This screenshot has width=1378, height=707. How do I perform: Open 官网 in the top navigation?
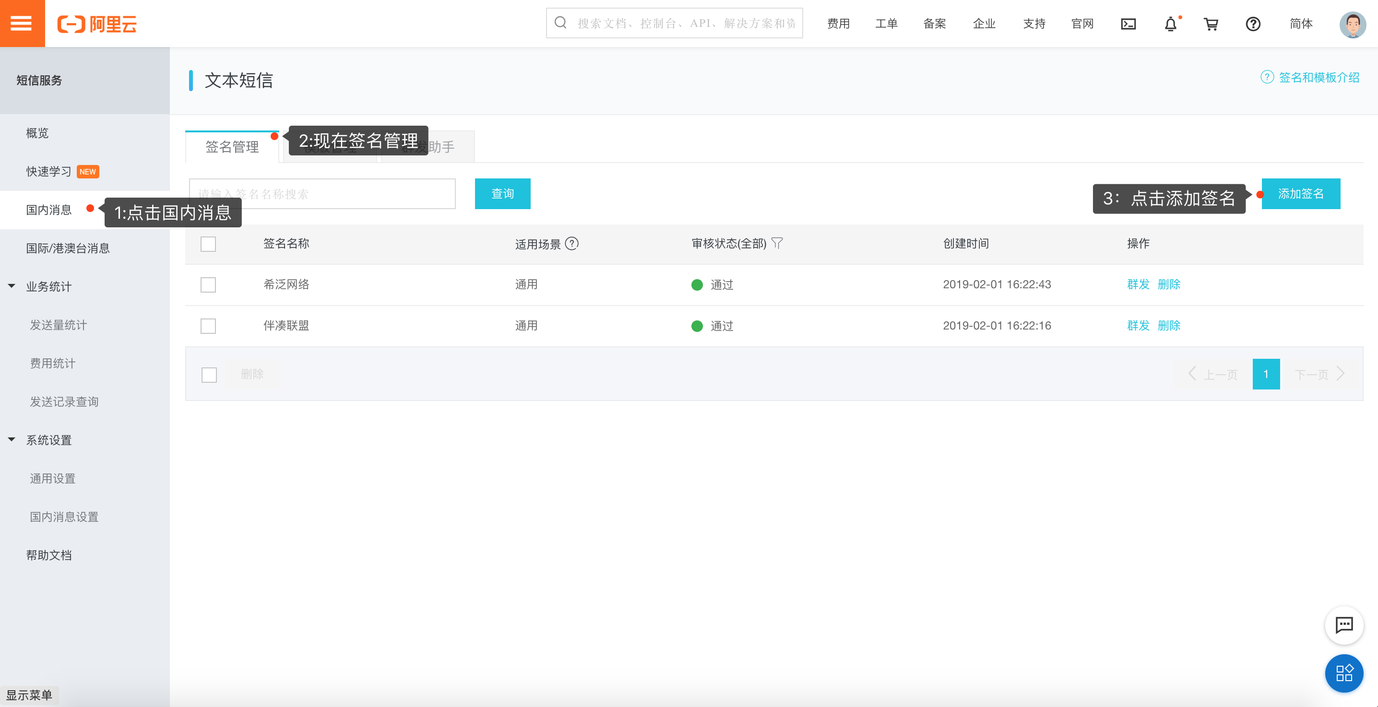(1082, 24)
